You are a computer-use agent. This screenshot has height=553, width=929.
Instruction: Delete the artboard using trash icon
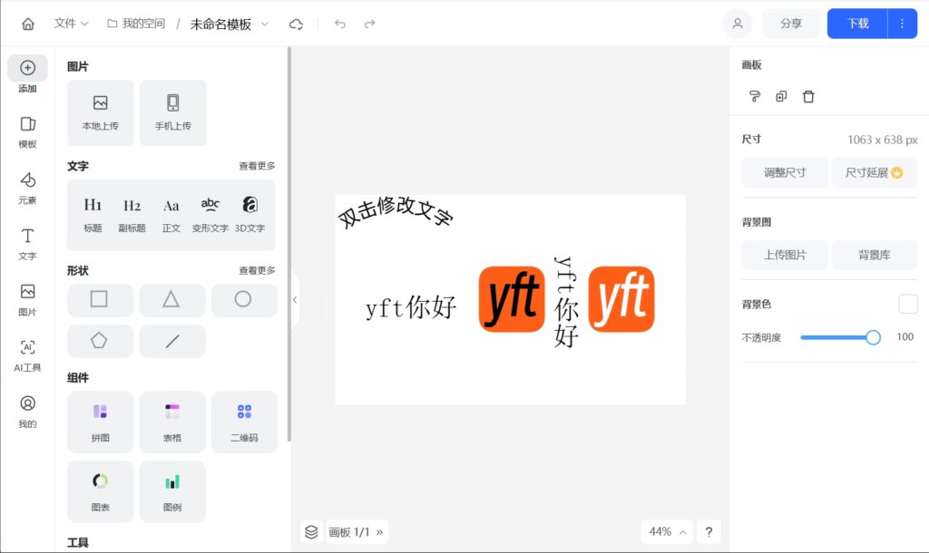point(808,96)
